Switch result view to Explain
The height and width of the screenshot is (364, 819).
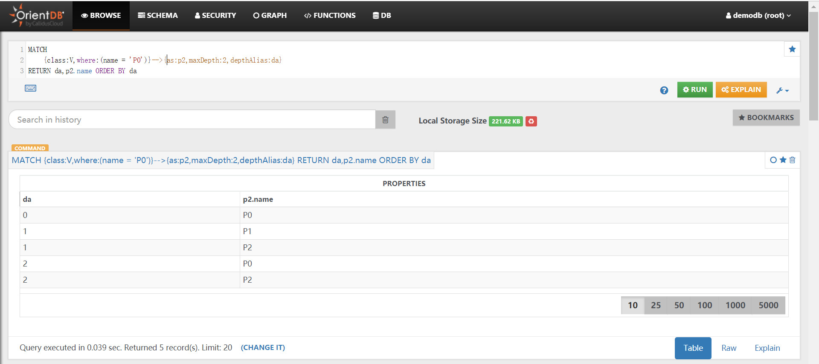[x=767, y=348]
